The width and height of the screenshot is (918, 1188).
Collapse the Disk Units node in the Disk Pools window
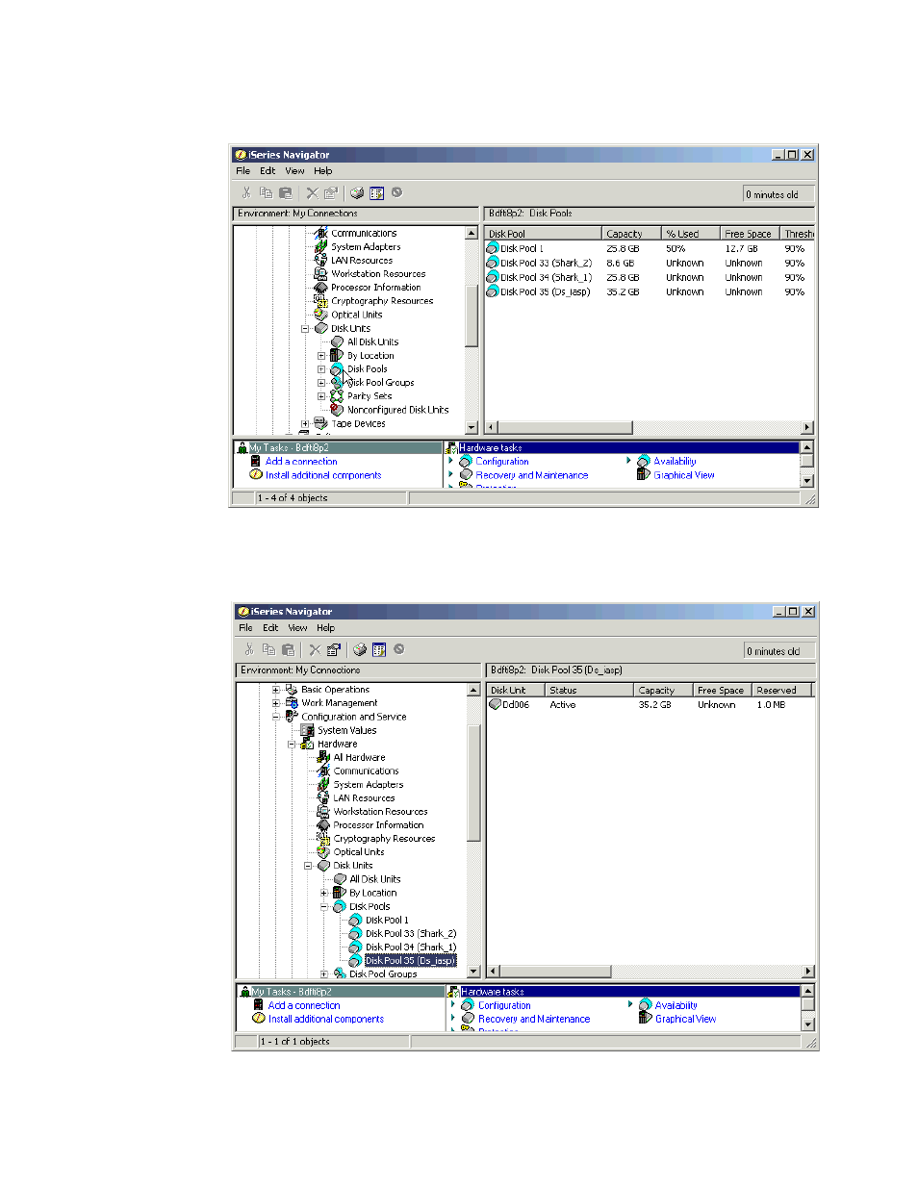(305, 328)
